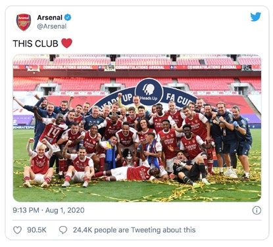Click the 9:13 PM · Aug 1, 2020 timestamp
This screenshot has height=247, width=273.
(x=49, y=210)
